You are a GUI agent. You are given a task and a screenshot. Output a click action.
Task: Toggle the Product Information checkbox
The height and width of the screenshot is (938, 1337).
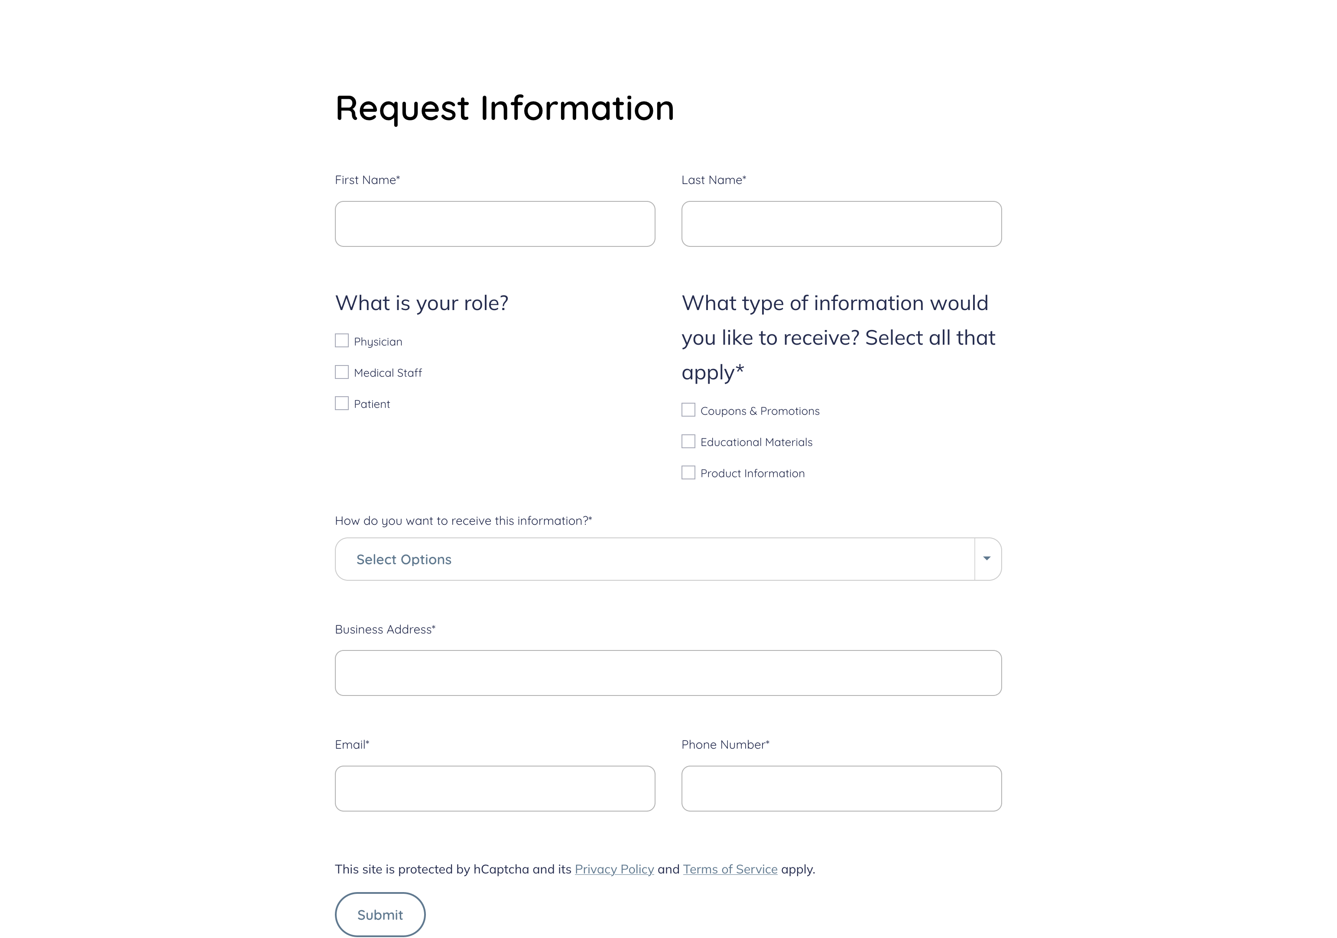click(x=688, y=473)
